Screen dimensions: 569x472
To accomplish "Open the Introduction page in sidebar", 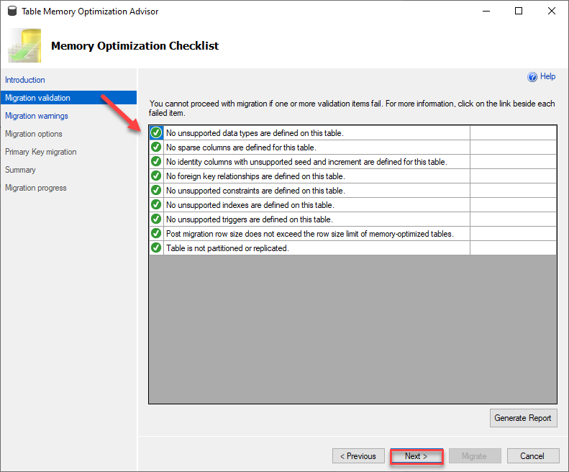I will coord(25,80).
